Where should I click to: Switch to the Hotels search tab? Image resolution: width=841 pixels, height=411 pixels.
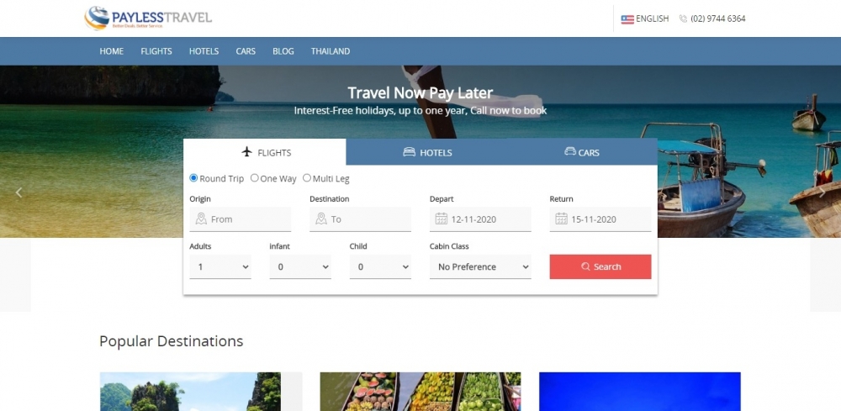[427, 152]
